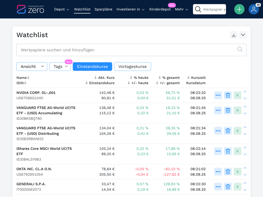This screenshot has width=263, height=197.
Task: Open the user profile icon with badge
Action: 253,9
